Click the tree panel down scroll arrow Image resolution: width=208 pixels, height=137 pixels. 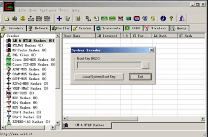(x=58, y=123)
